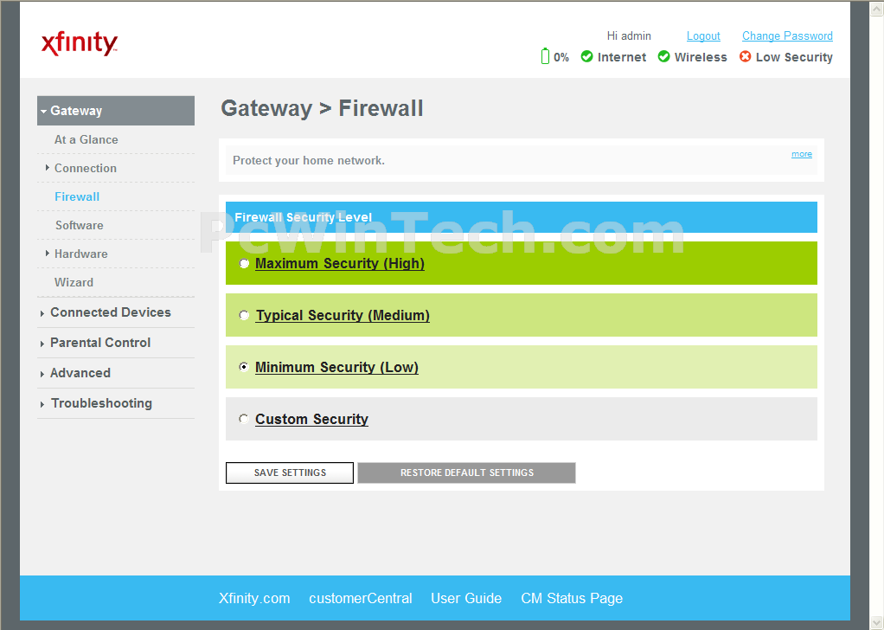The image size is (884, 630).
Task: Click the 'Hi admin' greeting text
Action: [629, 35]
